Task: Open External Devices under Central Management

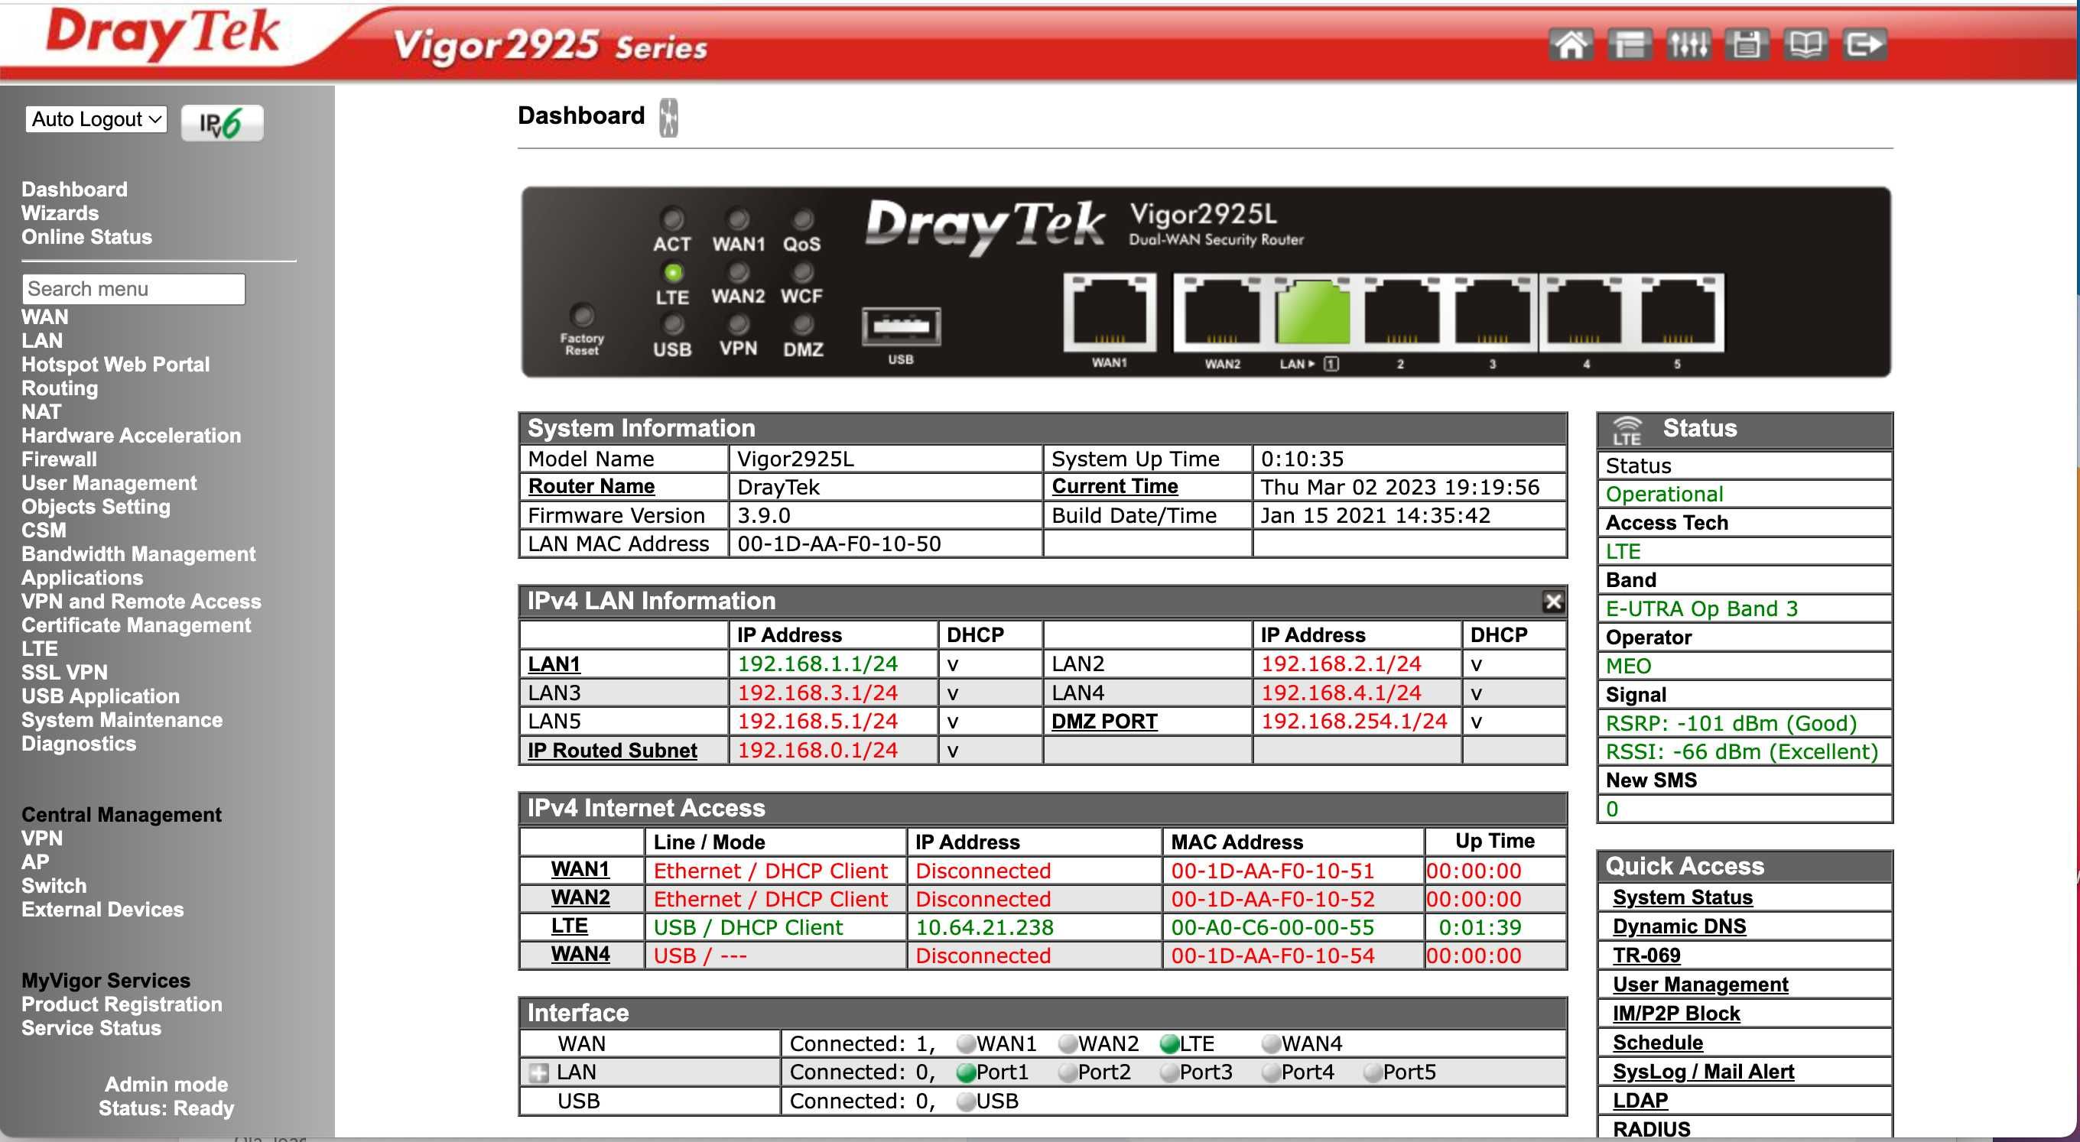Action: 102,910
